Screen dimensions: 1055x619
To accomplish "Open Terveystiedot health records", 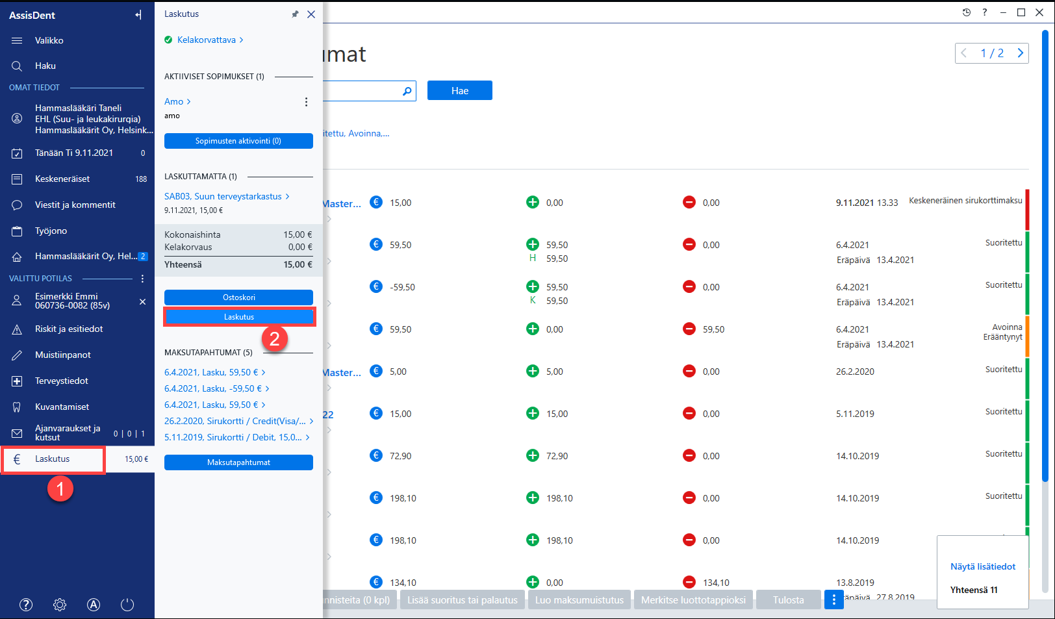I will point(77,381).
